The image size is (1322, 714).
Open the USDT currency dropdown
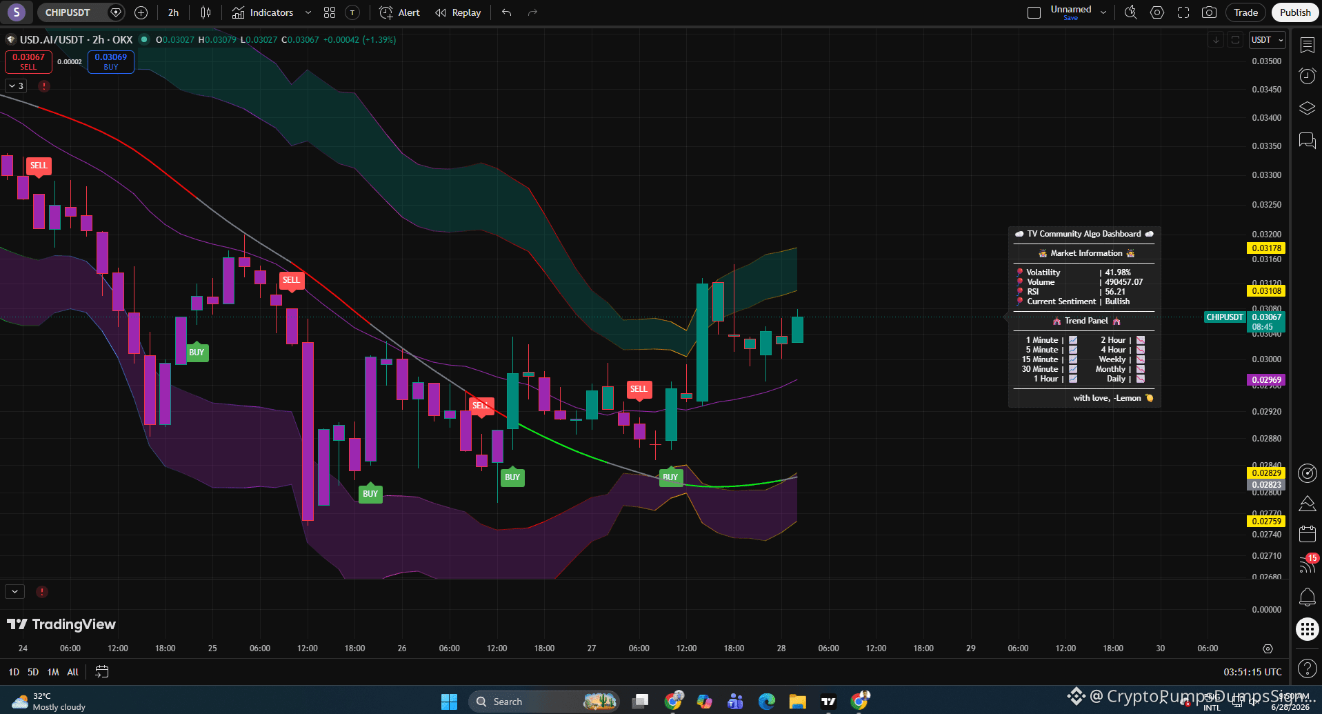[x=1268, y=40]
